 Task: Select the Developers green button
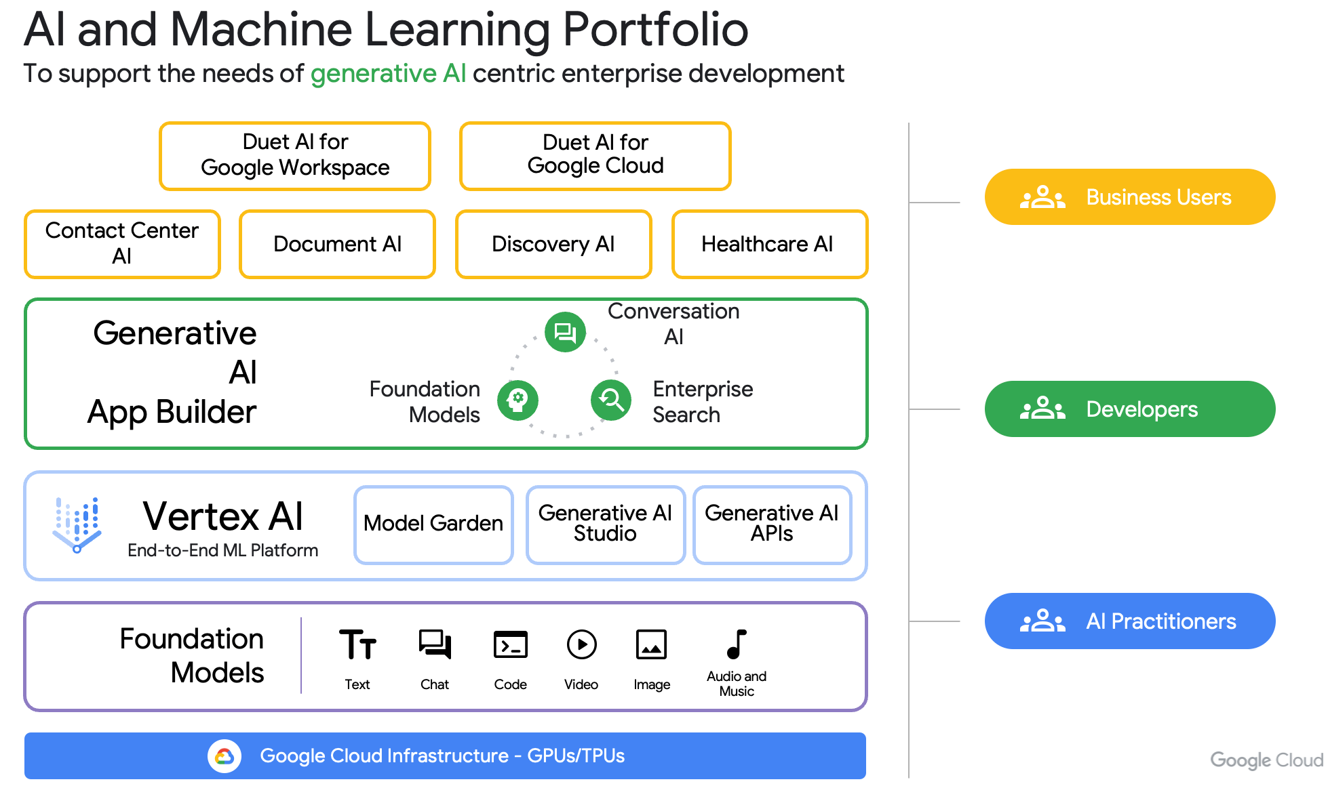pos(1129,409)
